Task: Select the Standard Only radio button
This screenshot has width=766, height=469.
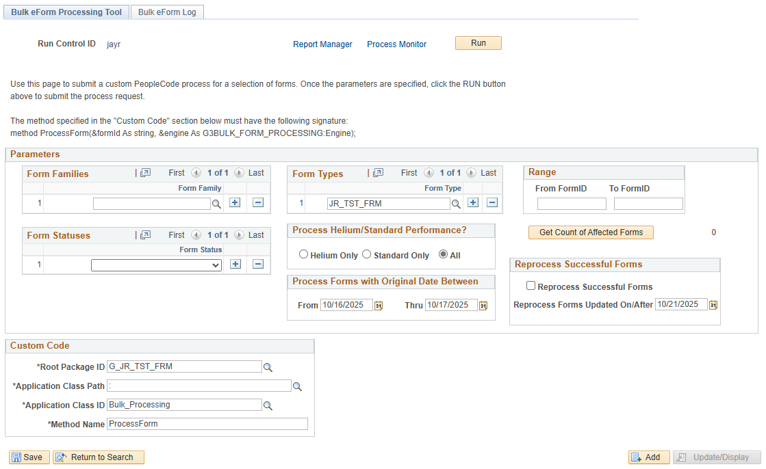Action: pyautogui.click(x=366, y=254)
